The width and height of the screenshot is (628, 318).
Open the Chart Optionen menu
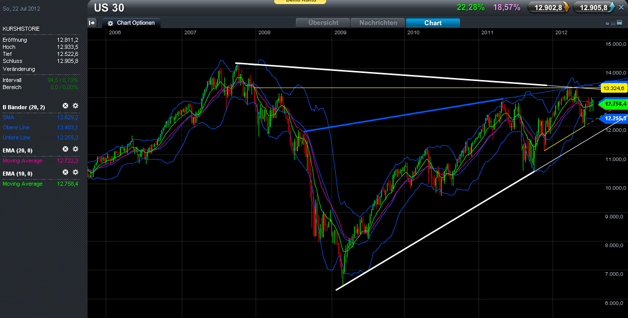point(131,23)
